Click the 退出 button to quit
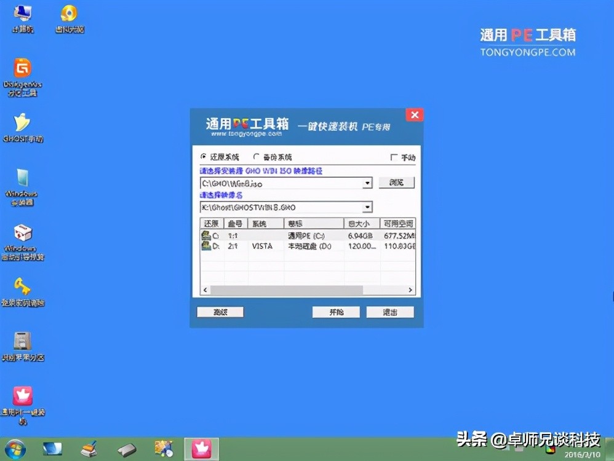Viewport: 614px width, 461px height. tap(389, 312)
